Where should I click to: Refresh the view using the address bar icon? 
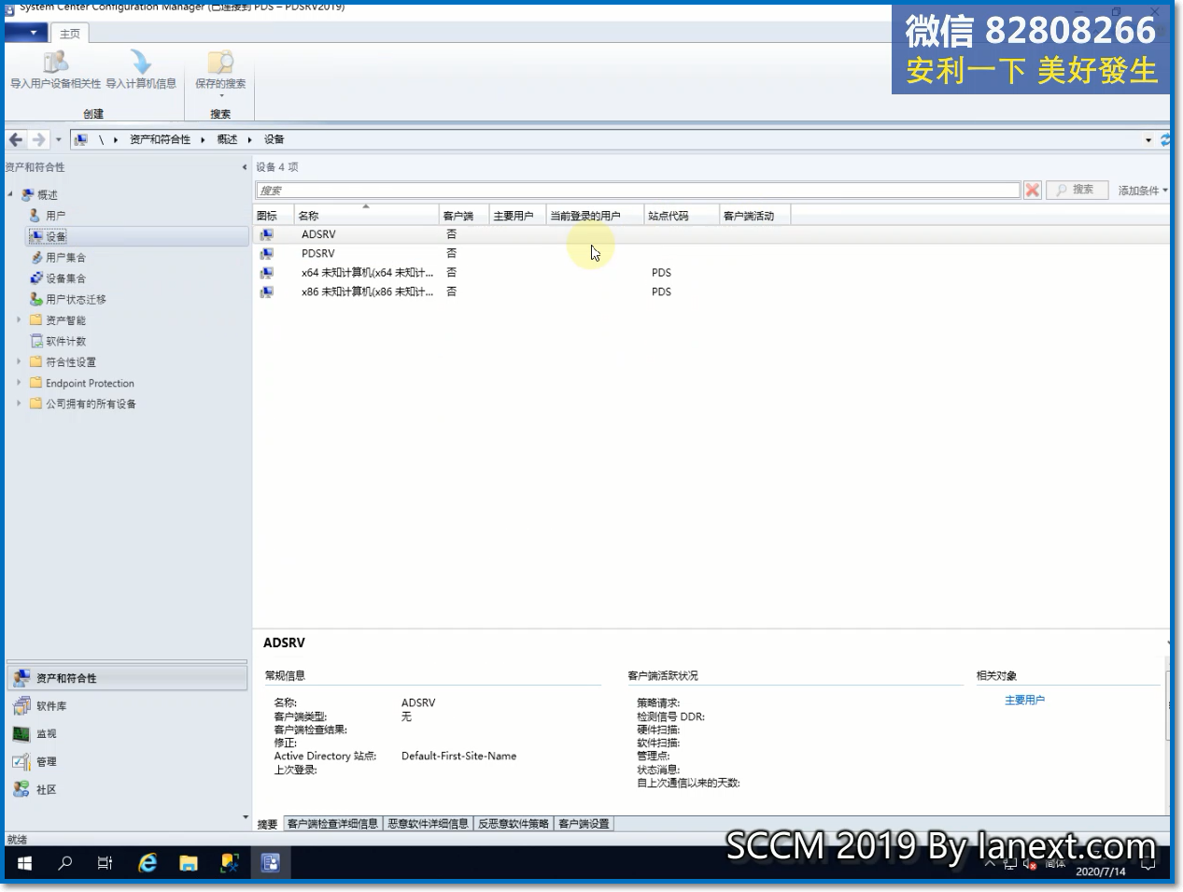1165,140
